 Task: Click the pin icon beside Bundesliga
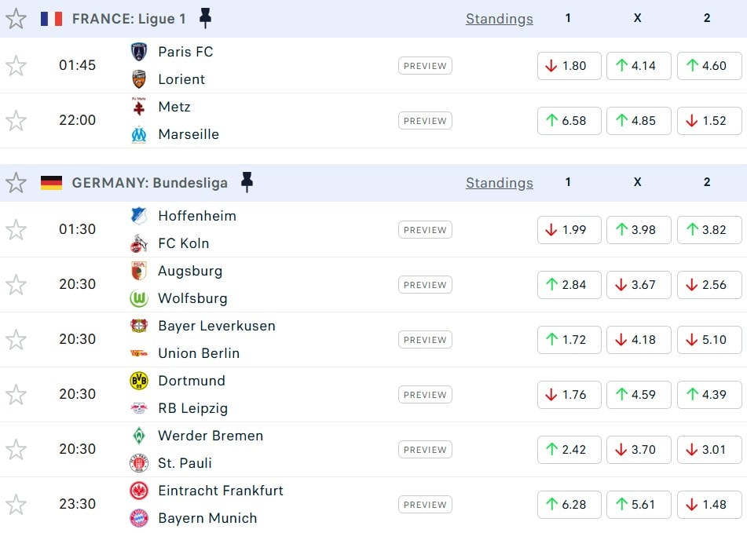pyautogui.click(x=247, y=183)
